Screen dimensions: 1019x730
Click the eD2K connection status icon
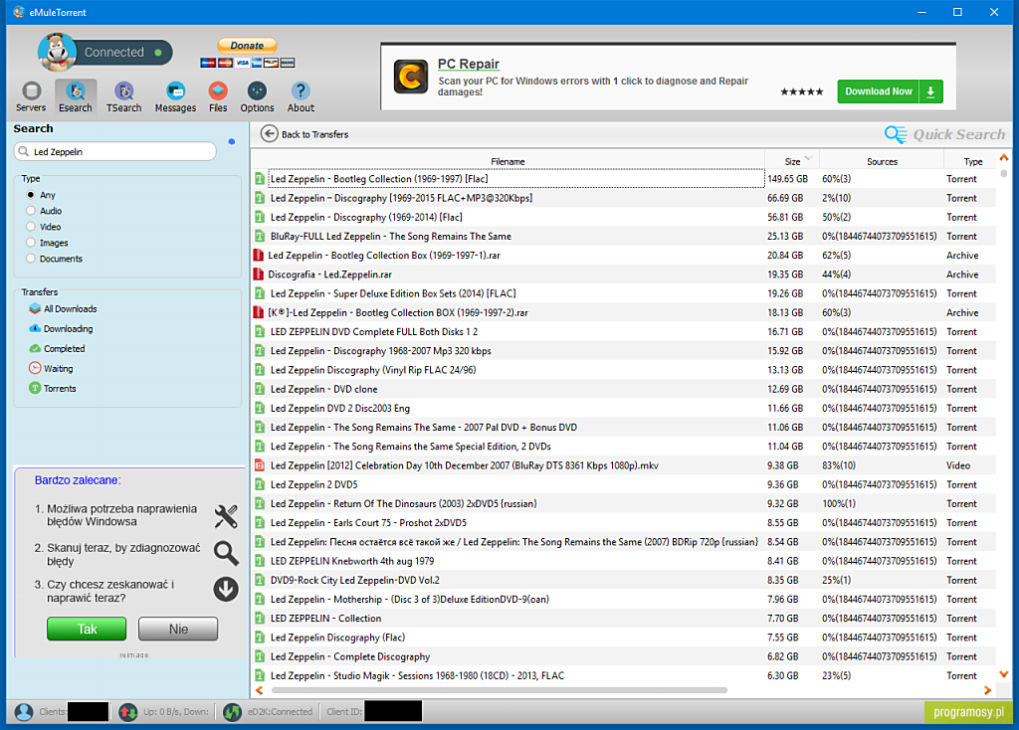[232, 712]
